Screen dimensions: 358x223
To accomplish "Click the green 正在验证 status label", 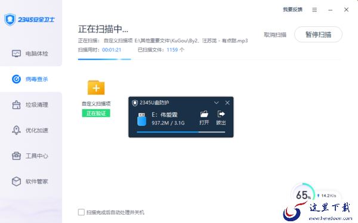I will (96, 113).
